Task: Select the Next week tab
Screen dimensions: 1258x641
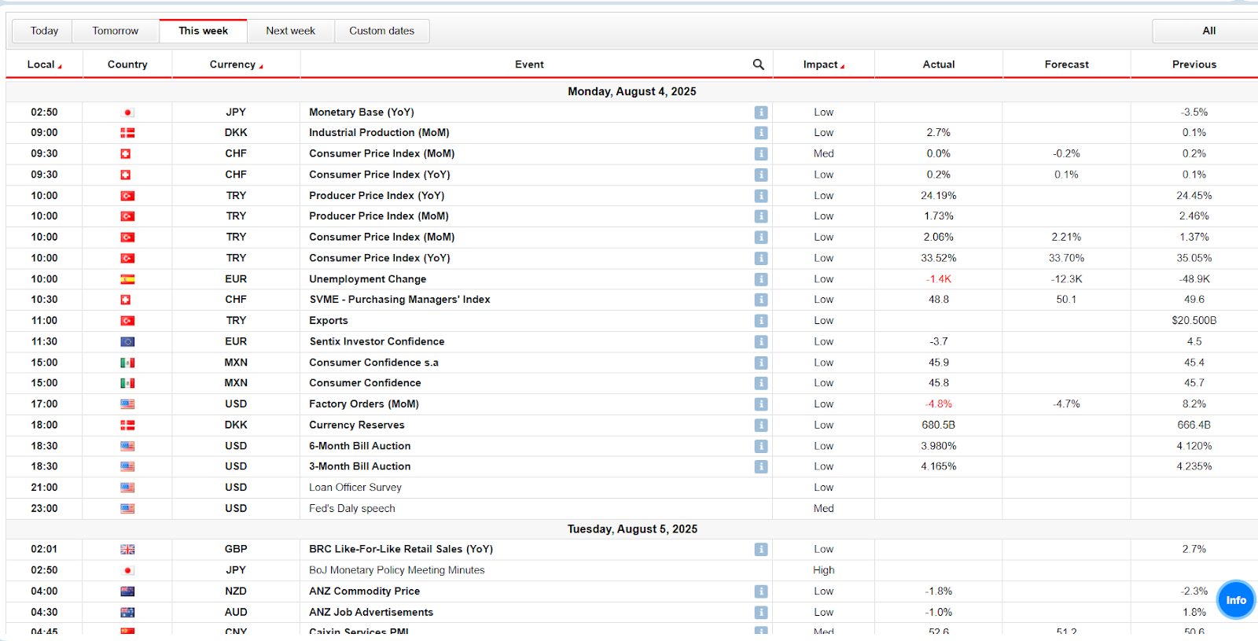Action: [290, 31]
